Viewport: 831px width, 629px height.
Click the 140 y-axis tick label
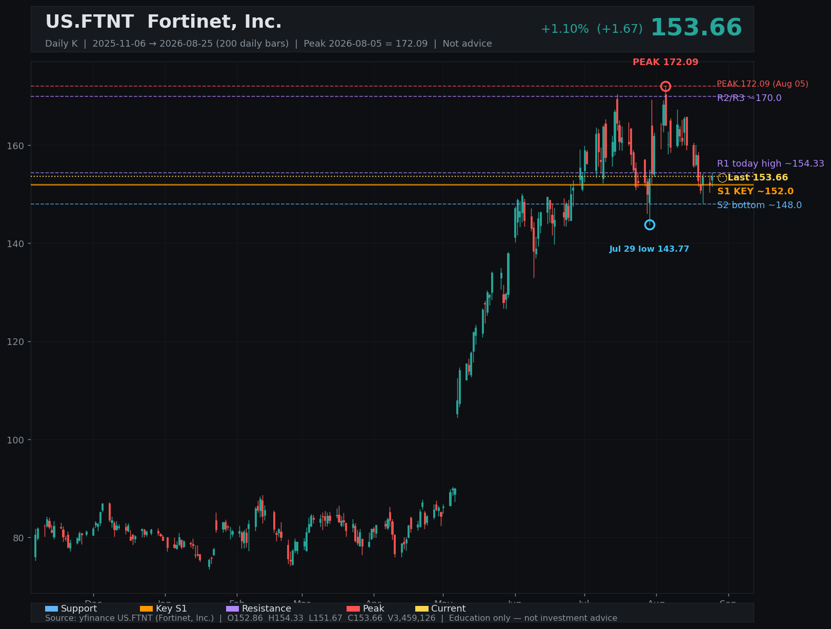click(x=15, y=244)
